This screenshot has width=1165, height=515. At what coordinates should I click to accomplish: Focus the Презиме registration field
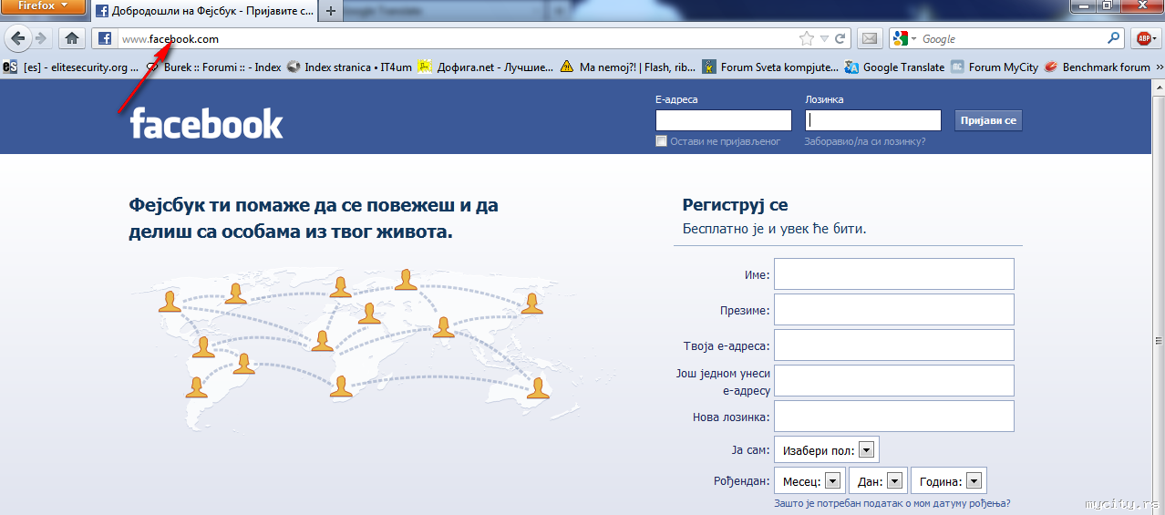894,309
